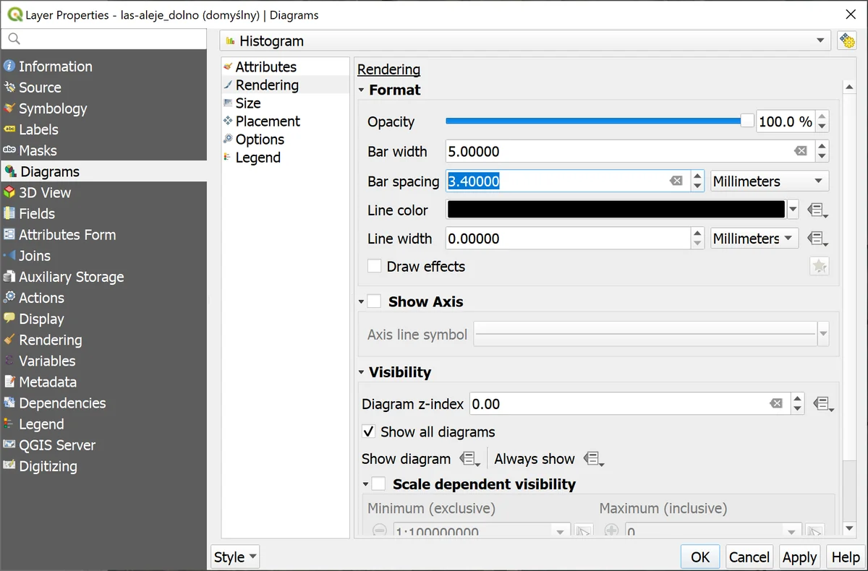This screenshot has width=868, height=571.
Task: Uncheck Show all diagrams
Action: pos(369,432)
